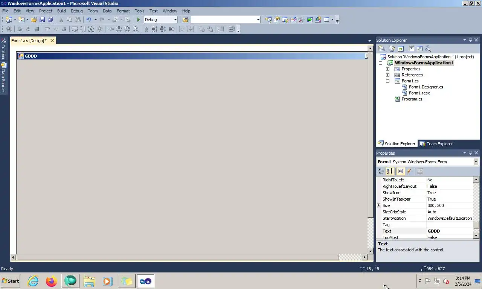Click the Make Same Width icon
The width and height of the screenshot is (482, 289).
click(75, 29)
